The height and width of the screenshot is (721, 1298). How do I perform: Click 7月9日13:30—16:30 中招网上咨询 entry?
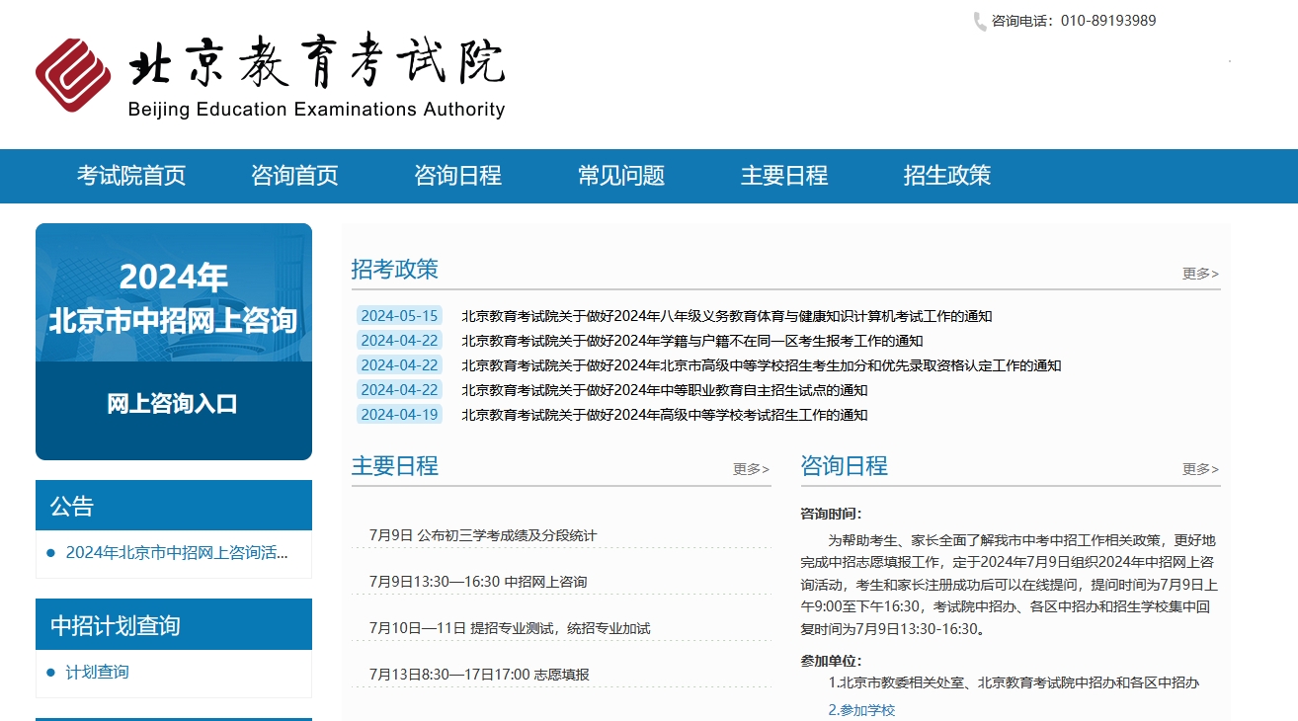point(478,582)
